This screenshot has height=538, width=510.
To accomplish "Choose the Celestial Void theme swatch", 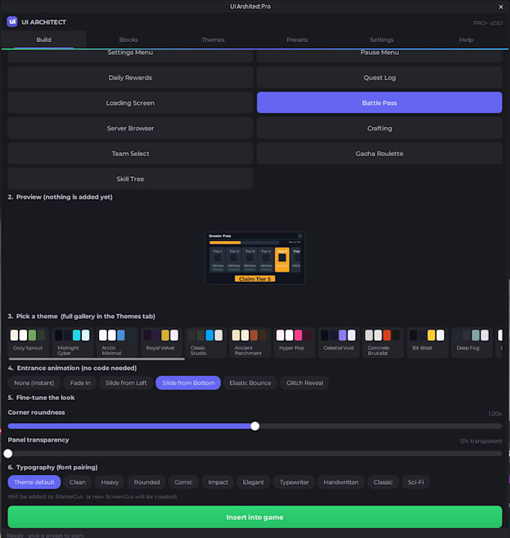I will 338,342.
